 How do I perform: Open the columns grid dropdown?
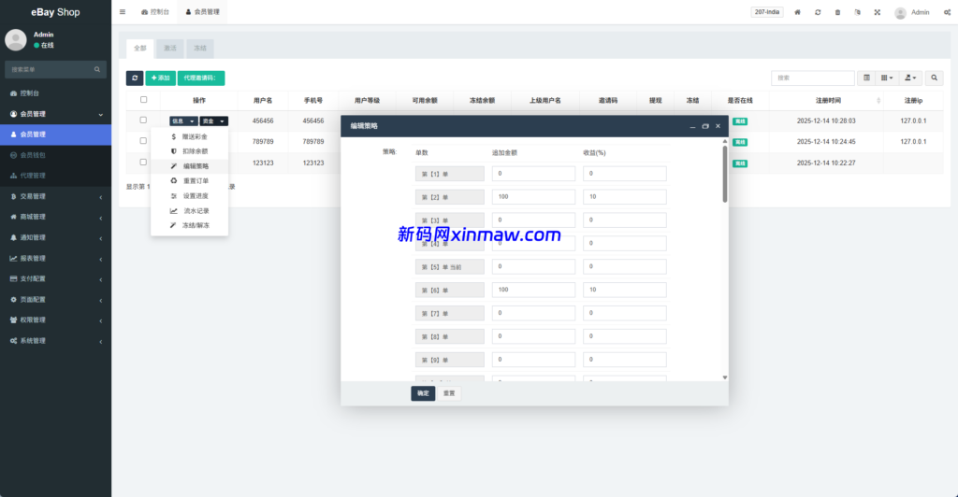coord(887,78)
